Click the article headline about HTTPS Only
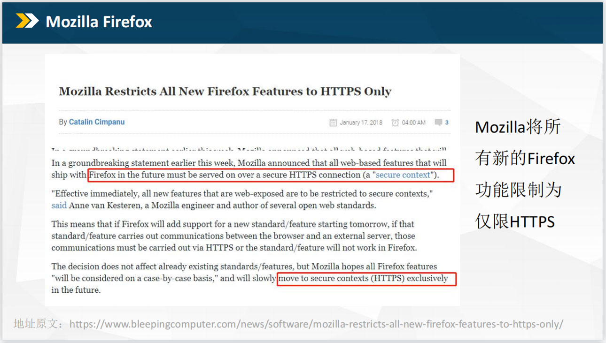The image size is (606, 343). tap(225, 91)
